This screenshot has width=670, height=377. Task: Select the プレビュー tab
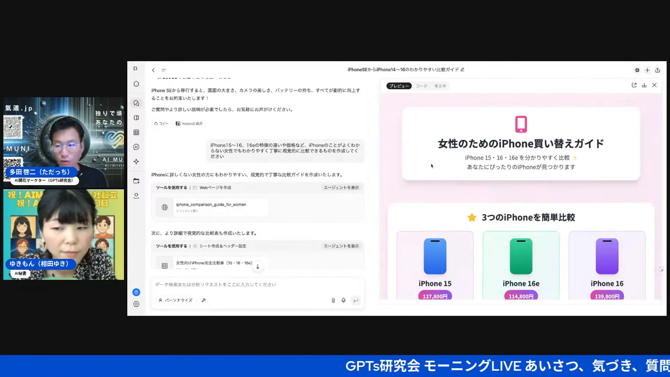(x=399, y=86)
